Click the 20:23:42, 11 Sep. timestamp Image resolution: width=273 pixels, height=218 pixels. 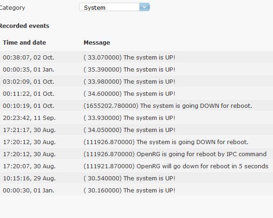(x=29, y=118)
